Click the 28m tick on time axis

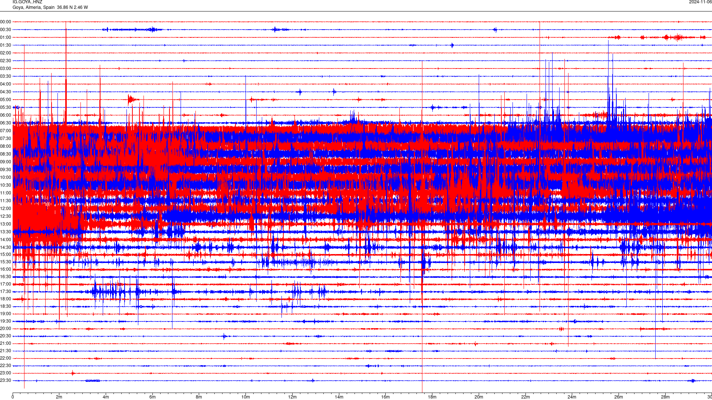click(x=665, y=397)
